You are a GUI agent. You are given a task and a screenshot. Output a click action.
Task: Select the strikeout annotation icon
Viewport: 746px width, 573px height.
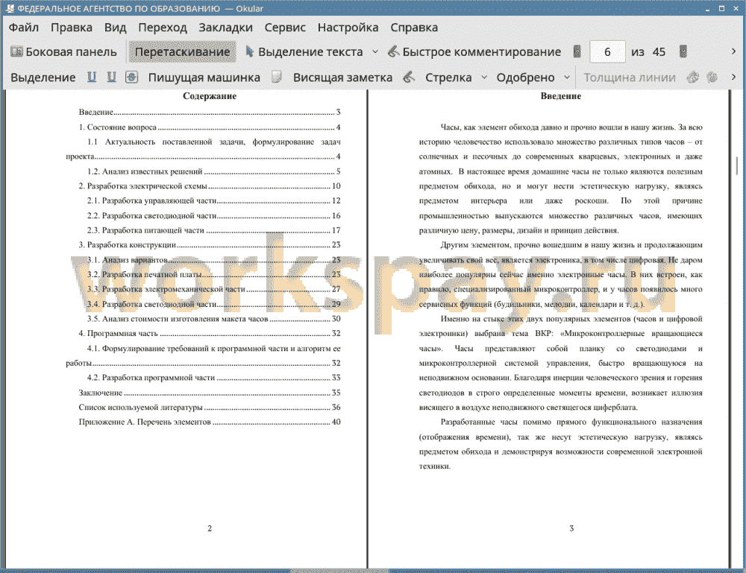pos(132,77)
